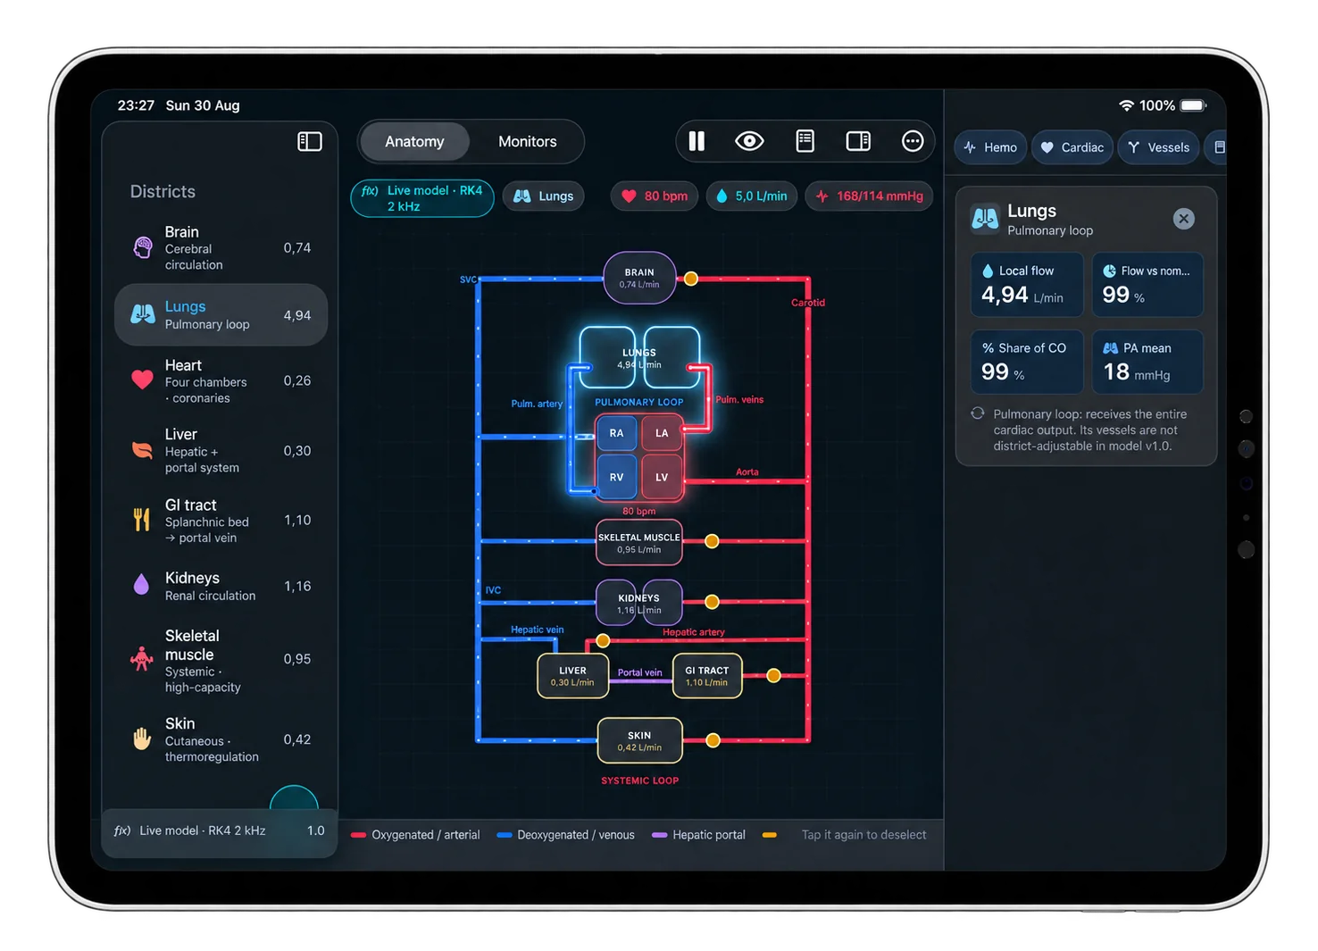Select the Liver district icon in sidebar
The image size is (1318, 951).
tap(142, 450)
